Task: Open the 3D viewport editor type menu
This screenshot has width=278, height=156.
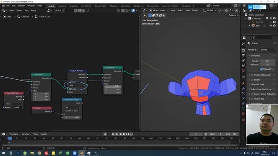Action: 145,10
